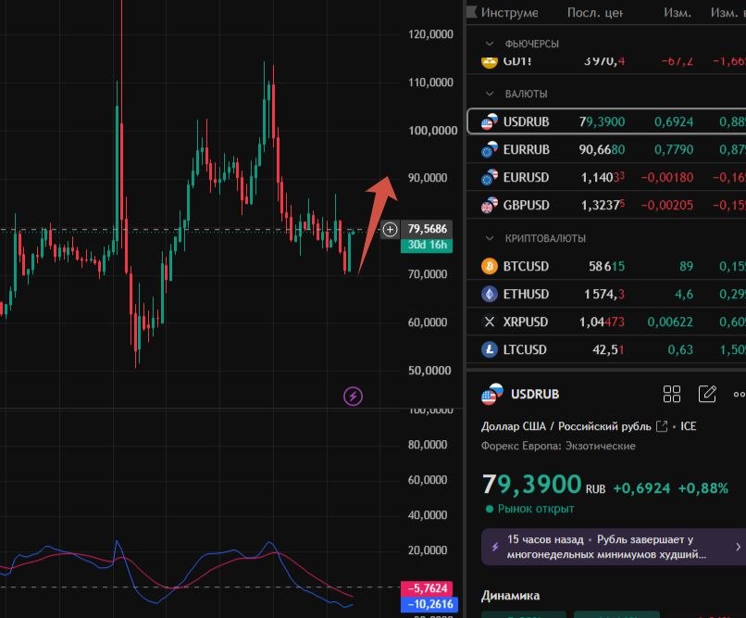Click the Форекс Европа: Экзотические label
This screenshot has width=746, height=618.
(x=558, y=446)
